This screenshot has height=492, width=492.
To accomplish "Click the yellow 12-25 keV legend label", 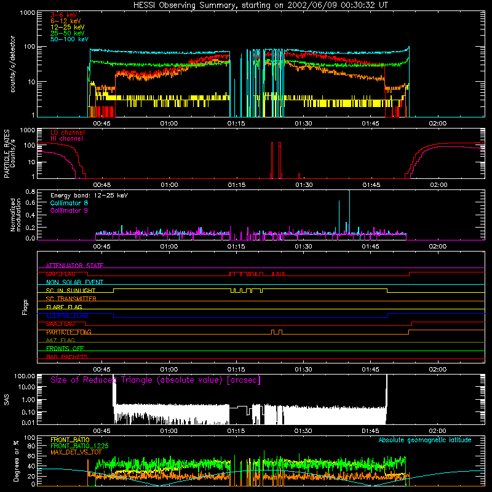I will click(68, 27).
